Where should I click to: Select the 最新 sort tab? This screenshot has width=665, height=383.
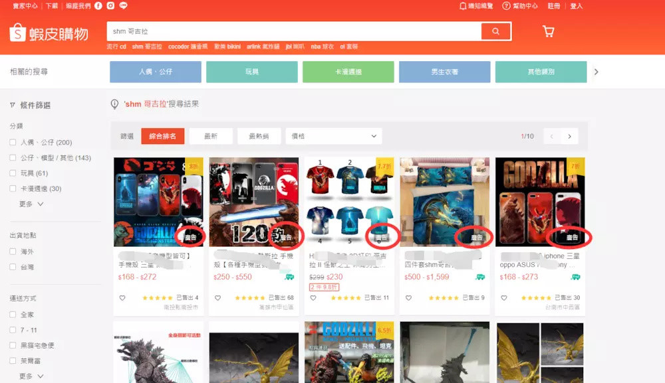coord(211,136)
